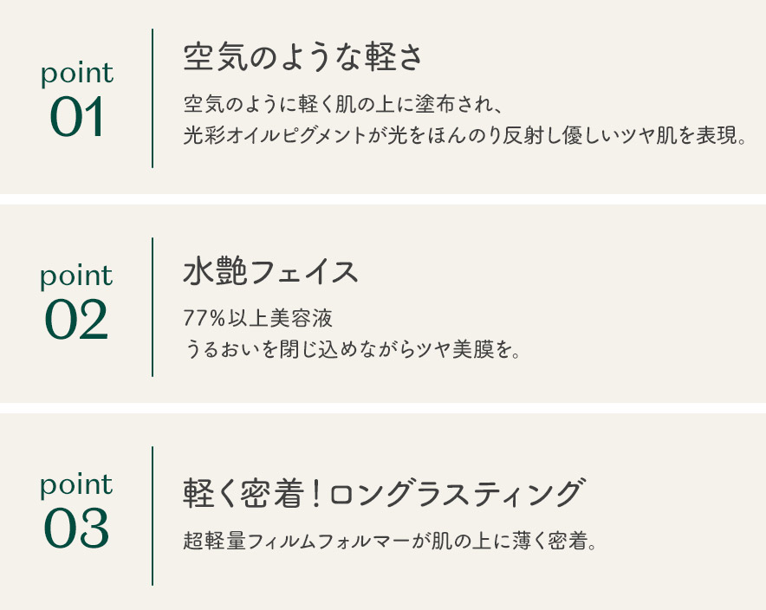Click the text 77%以上美容液
Image resolution: width=766 pixels, height=610 pixels.
(x=258, y=318)
